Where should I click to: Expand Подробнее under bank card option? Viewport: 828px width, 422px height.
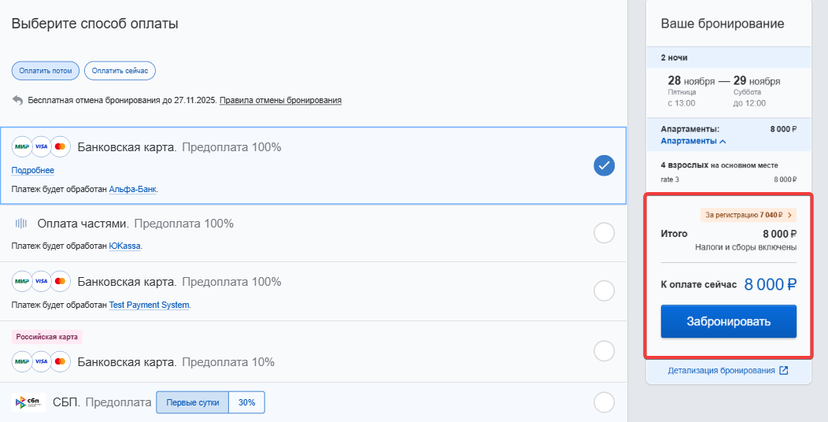coord(33,170)
